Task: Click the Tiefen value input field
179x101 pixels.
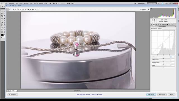Action: click(x=173, y=65)
